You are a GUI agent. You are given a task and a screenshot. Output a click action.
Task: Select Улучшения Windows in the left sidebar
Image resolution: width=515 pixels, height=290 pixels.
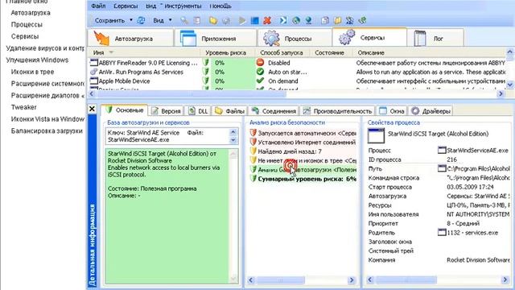pyautogui.click(x=37, y=60)
